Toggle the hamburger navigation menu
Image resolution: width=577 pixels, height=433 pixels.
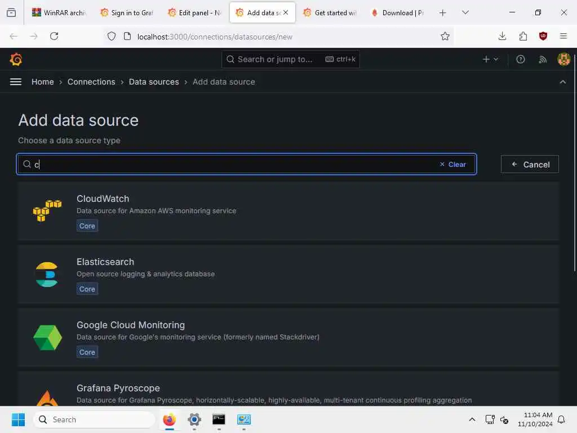point(15,82)
